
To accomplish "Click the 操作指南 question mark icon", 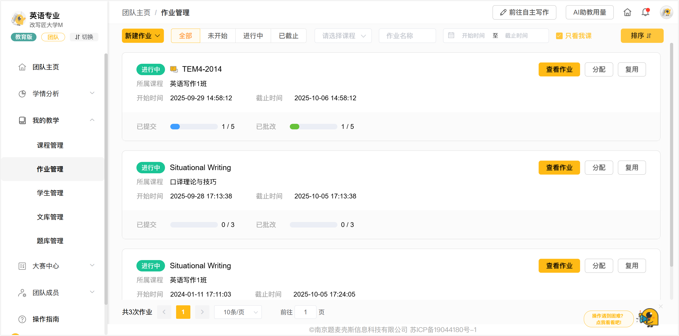I will [22, 319].
